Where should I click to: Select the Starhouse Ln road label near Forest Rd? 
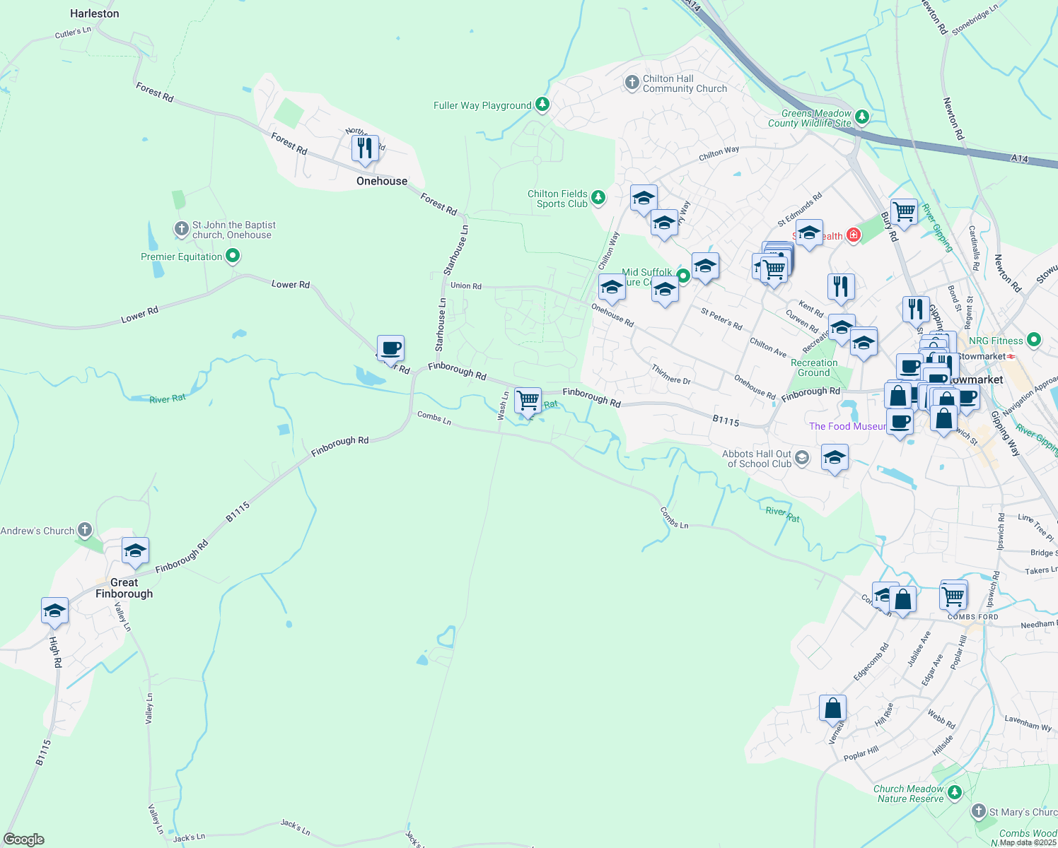pos(456,250)
